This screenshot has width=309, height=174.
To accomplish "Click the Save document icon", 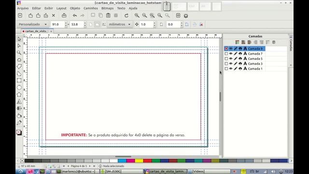I will tap(38, 15).
